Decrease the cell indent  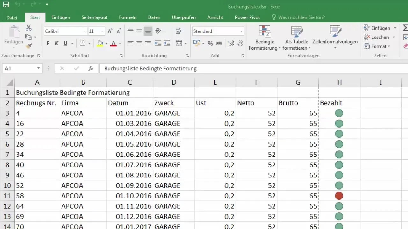(x=158, y=43)
